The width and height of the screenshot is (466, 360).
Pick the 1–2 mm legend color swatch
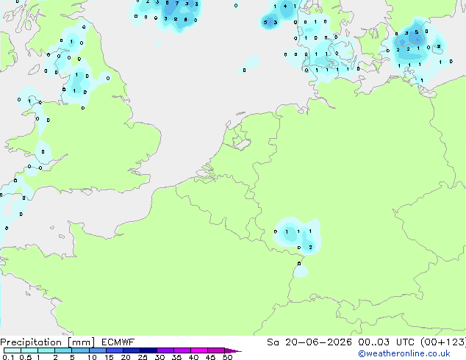[46, 350]
